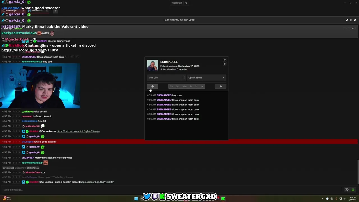Expand the system tray hidden icons chevron

tap(323, 199)
